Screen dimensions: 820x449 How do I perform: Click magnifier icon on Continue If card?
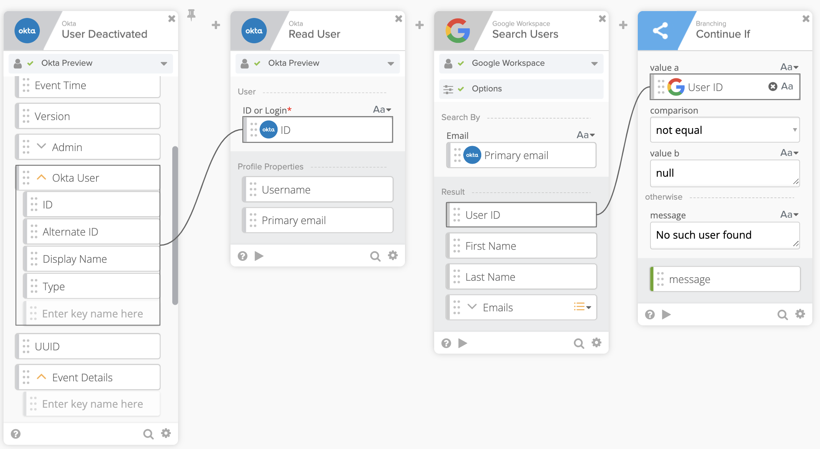tap(782, 314)
